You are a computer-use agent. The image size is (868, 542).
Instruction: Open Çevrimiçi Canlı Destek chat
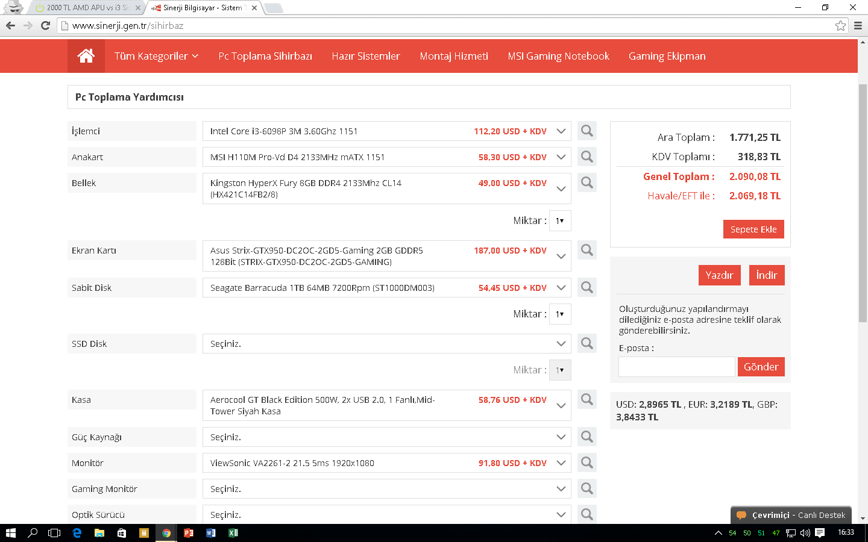pos(791,516)
